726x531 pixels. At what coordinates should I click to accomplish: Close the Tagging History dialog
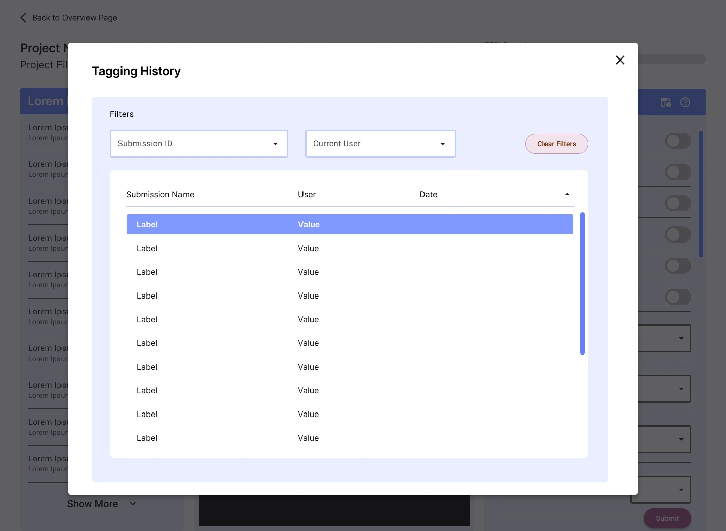(620, 60)
